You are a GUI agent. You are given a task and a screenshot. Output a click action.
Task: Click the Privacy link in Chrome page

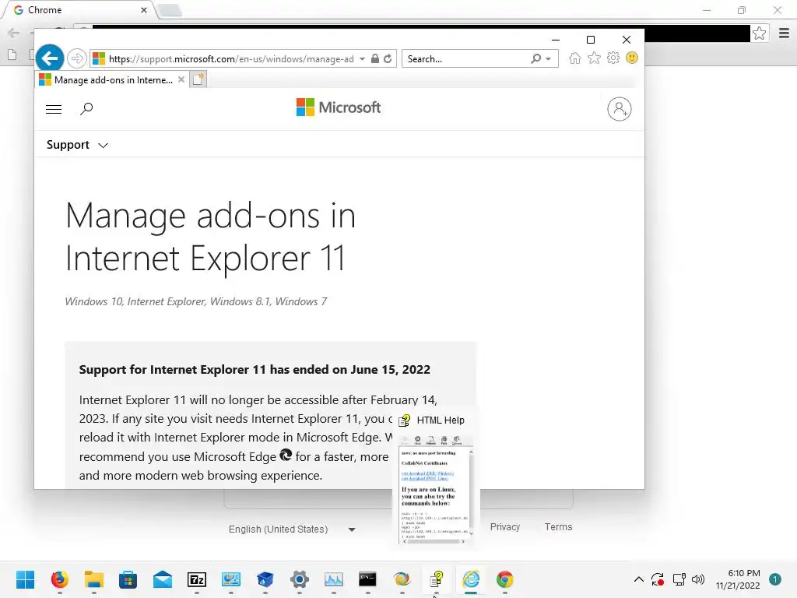pos(504,527)
